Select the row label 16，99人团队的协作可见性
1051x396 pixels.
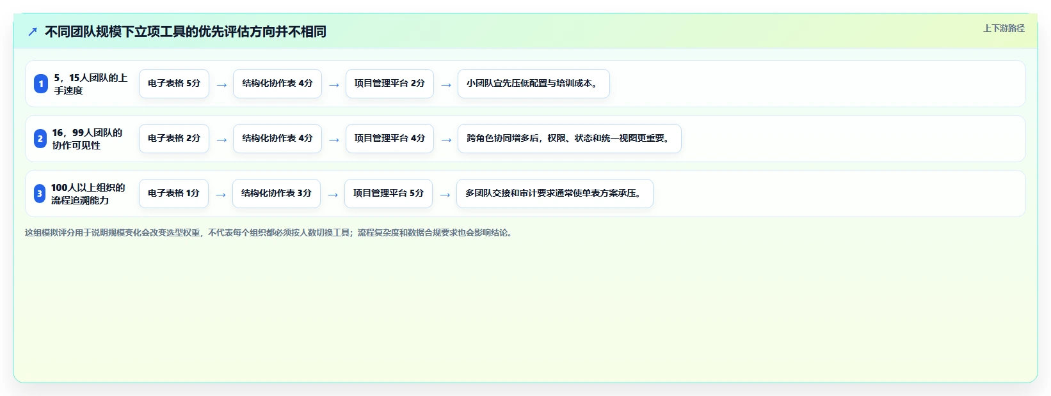88,139
